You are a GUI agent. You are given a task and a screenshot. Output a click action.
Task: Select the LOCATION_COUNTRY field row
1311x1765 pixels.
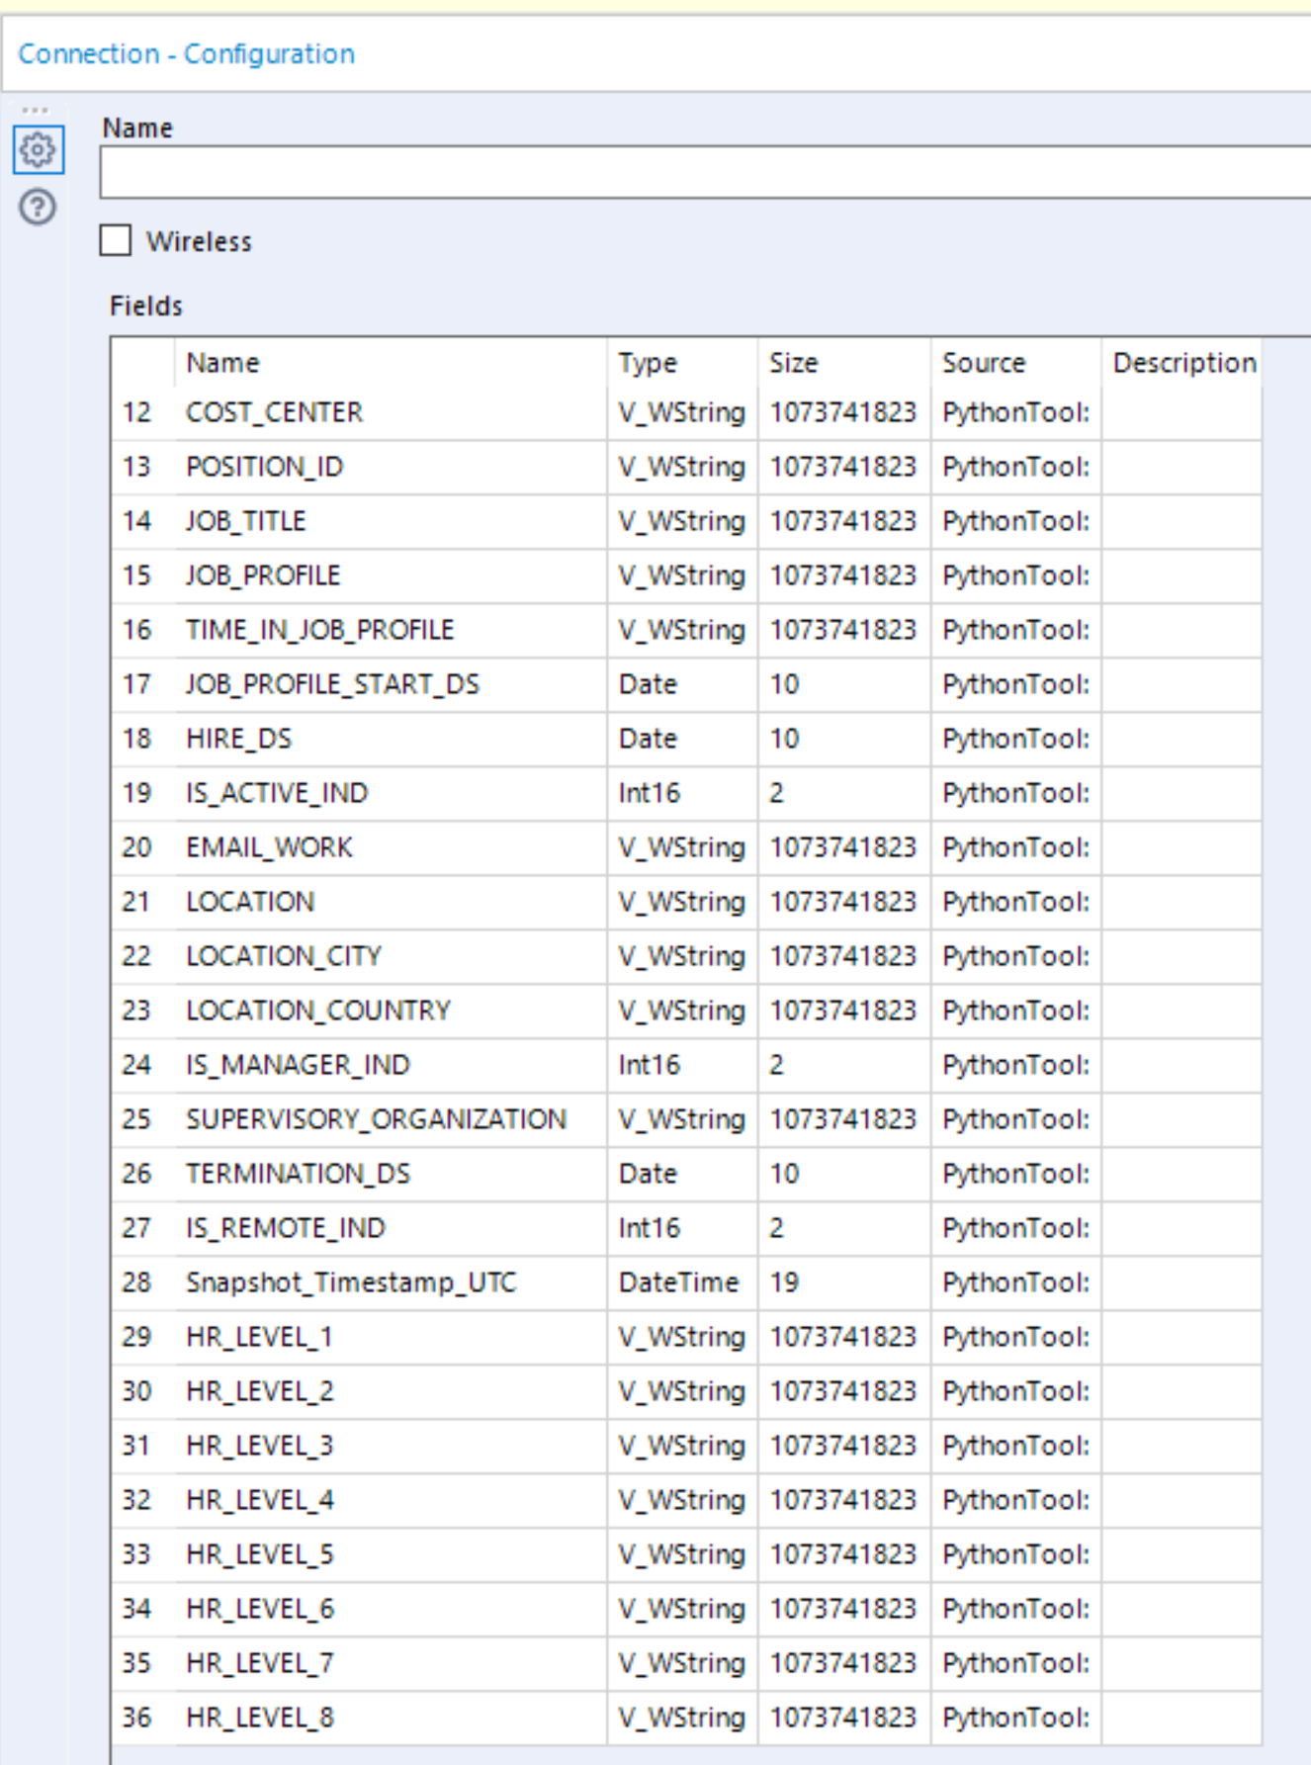[318, 1011]
